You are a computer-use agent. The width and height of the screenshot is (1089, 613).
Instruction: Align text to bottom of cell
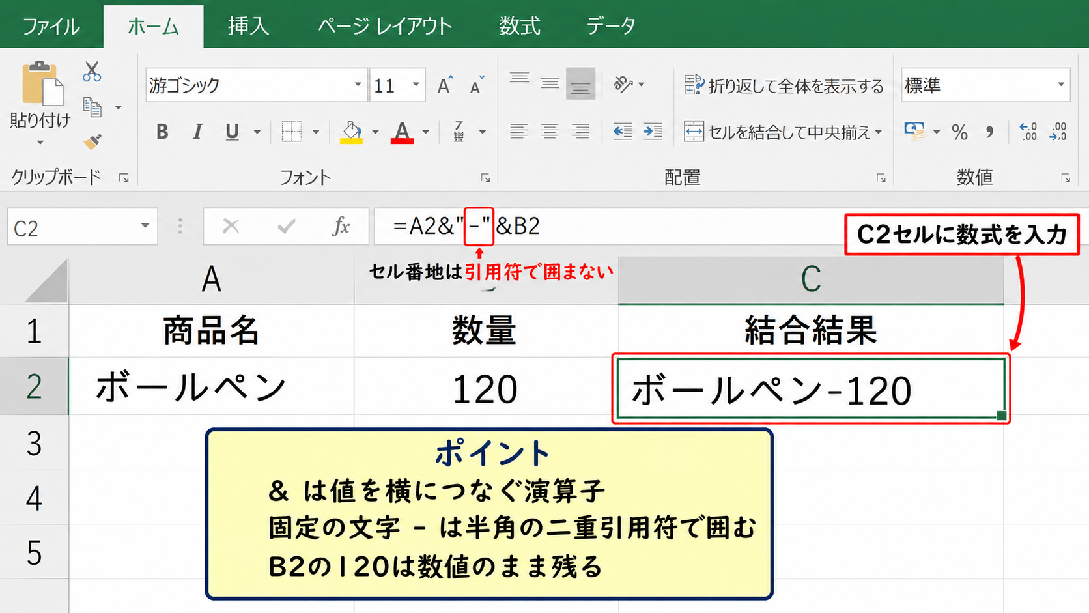point(580,84)
